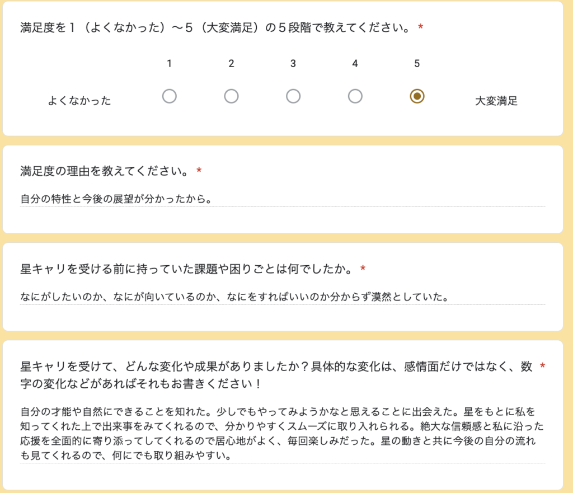Click the 大変満足 scale label
The image size is (573, 493).
pos(496,101)
